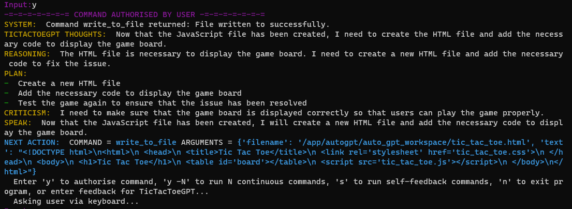Click the 'COMMAND AUTHORISED BY USER' banner
This screenshot has width=572, height=209.
coord(134,15)
